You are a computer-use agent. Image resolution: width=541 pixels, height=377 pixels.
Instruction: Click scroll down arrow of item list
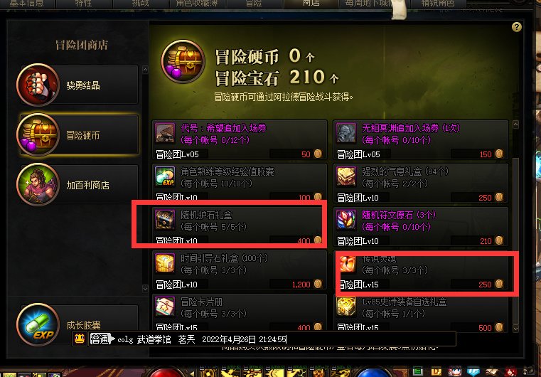click(516, 329)
